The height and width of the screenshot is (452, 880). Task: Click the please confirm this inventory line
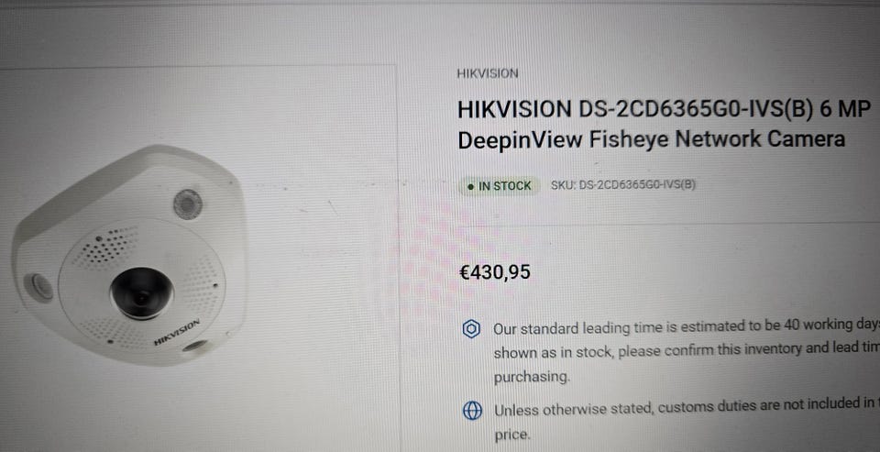687,350
